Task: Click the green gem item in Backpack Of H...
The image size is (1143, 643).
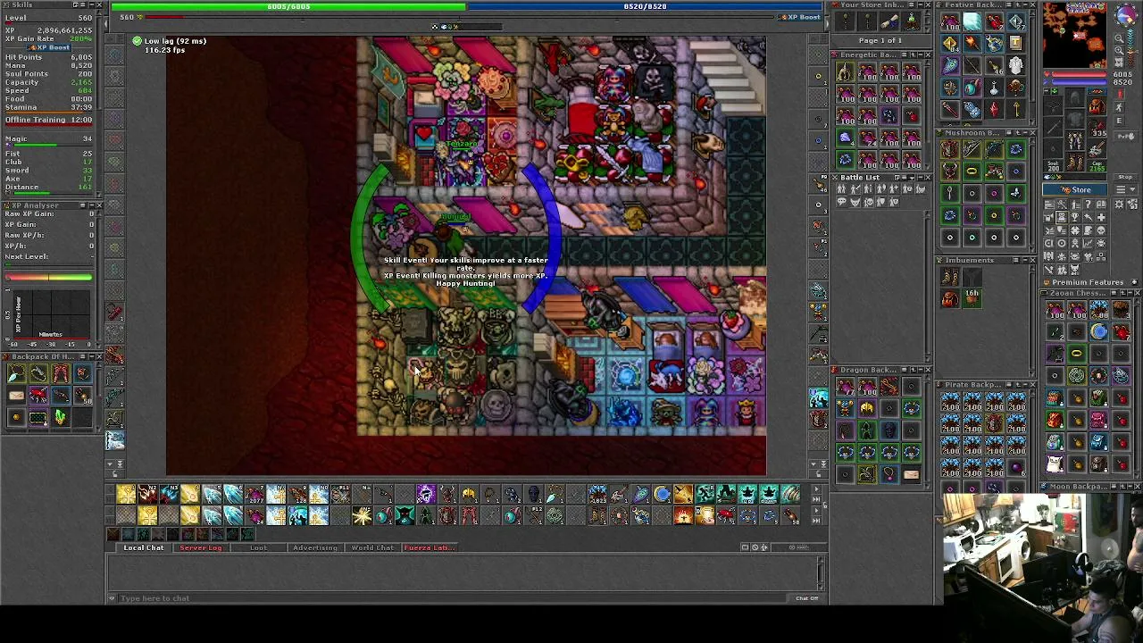Action: click(60, 417)
